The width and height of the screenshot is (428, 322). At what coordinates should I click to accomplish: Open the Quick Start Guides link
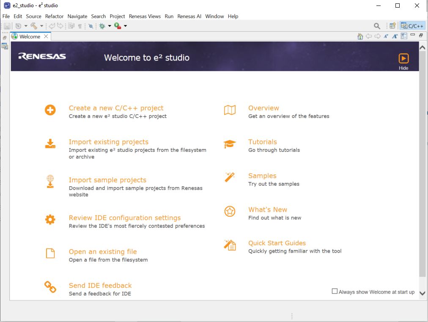[277, 243]
